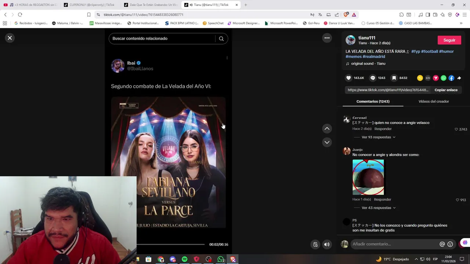This screenshot has height=264, width=470.
Task: Click the bookmark page icon in address bar
Action: coord(89,15)
